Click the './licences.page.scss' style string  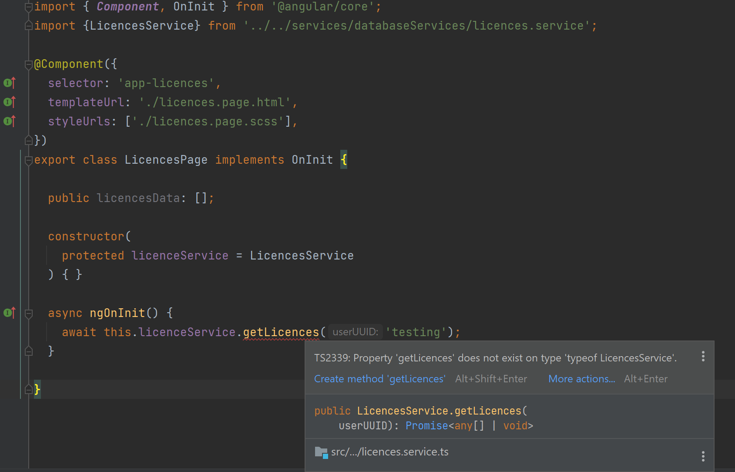pos(208,121)
